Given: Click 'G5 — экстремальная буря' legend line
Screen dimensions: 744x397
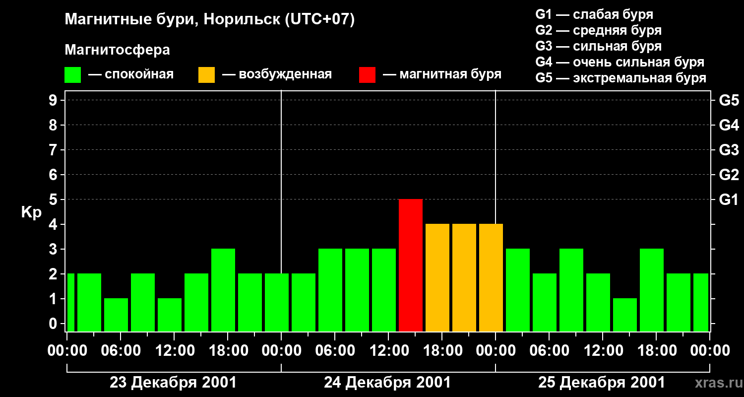Looking at the screenshot, I should click(x=621, y=78).
